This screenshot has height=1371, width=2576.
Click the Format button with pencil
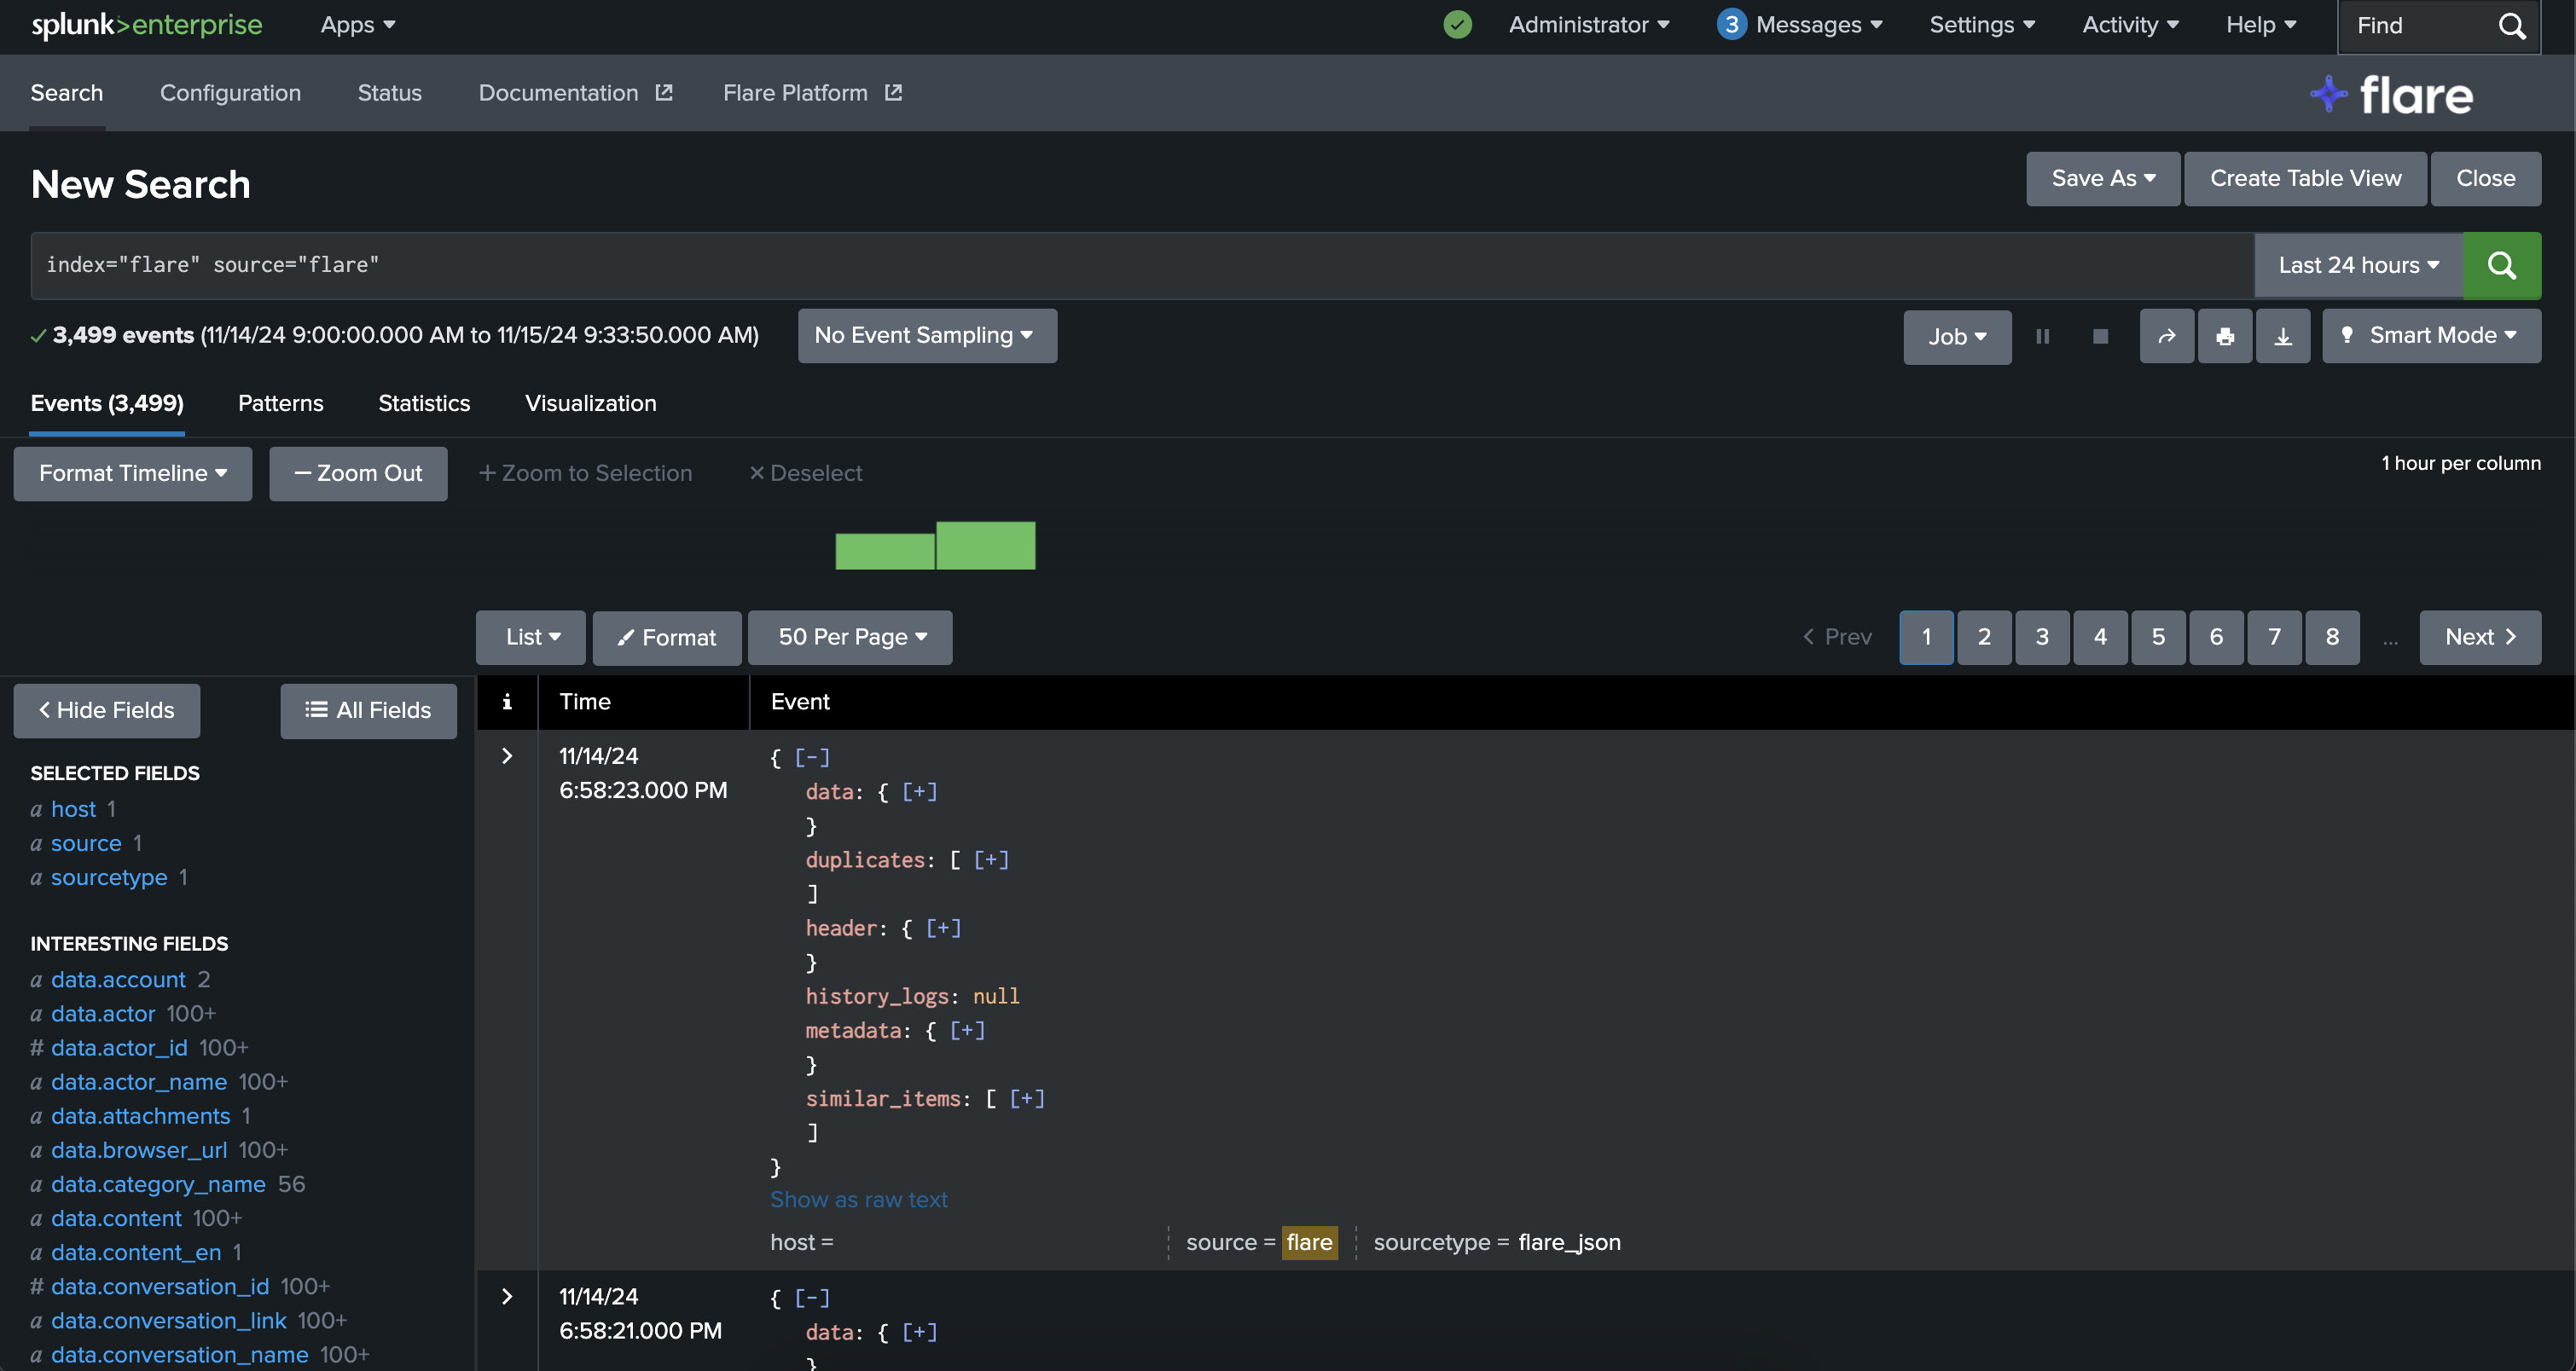coord(666,638)
